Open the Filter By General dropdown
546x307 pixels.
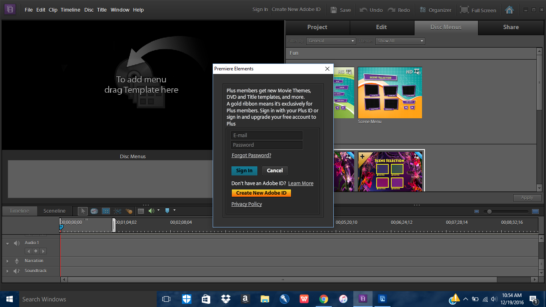(x=331, y=41)
